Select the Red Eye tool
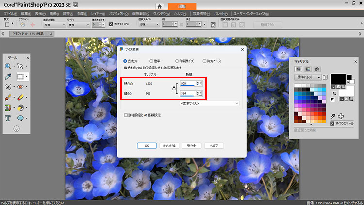 (21, 87)
